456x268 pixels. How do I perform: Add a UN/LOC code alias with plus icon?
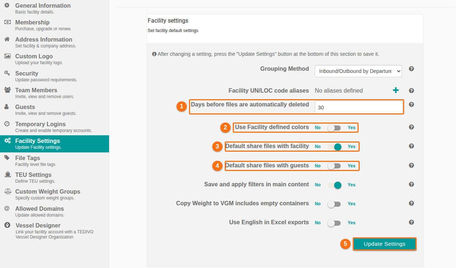pyautogui.click(x=395, y=90)
